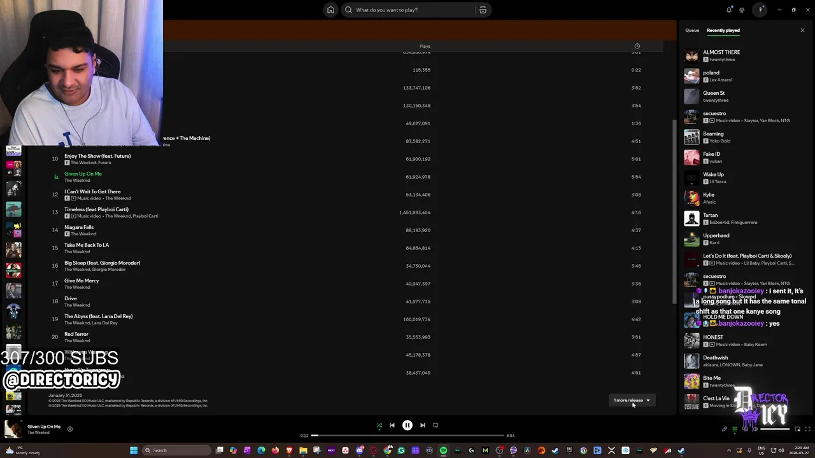Play track Enjoy The Show (feat. Future)
815x458 pixels.
pos(97,156)
